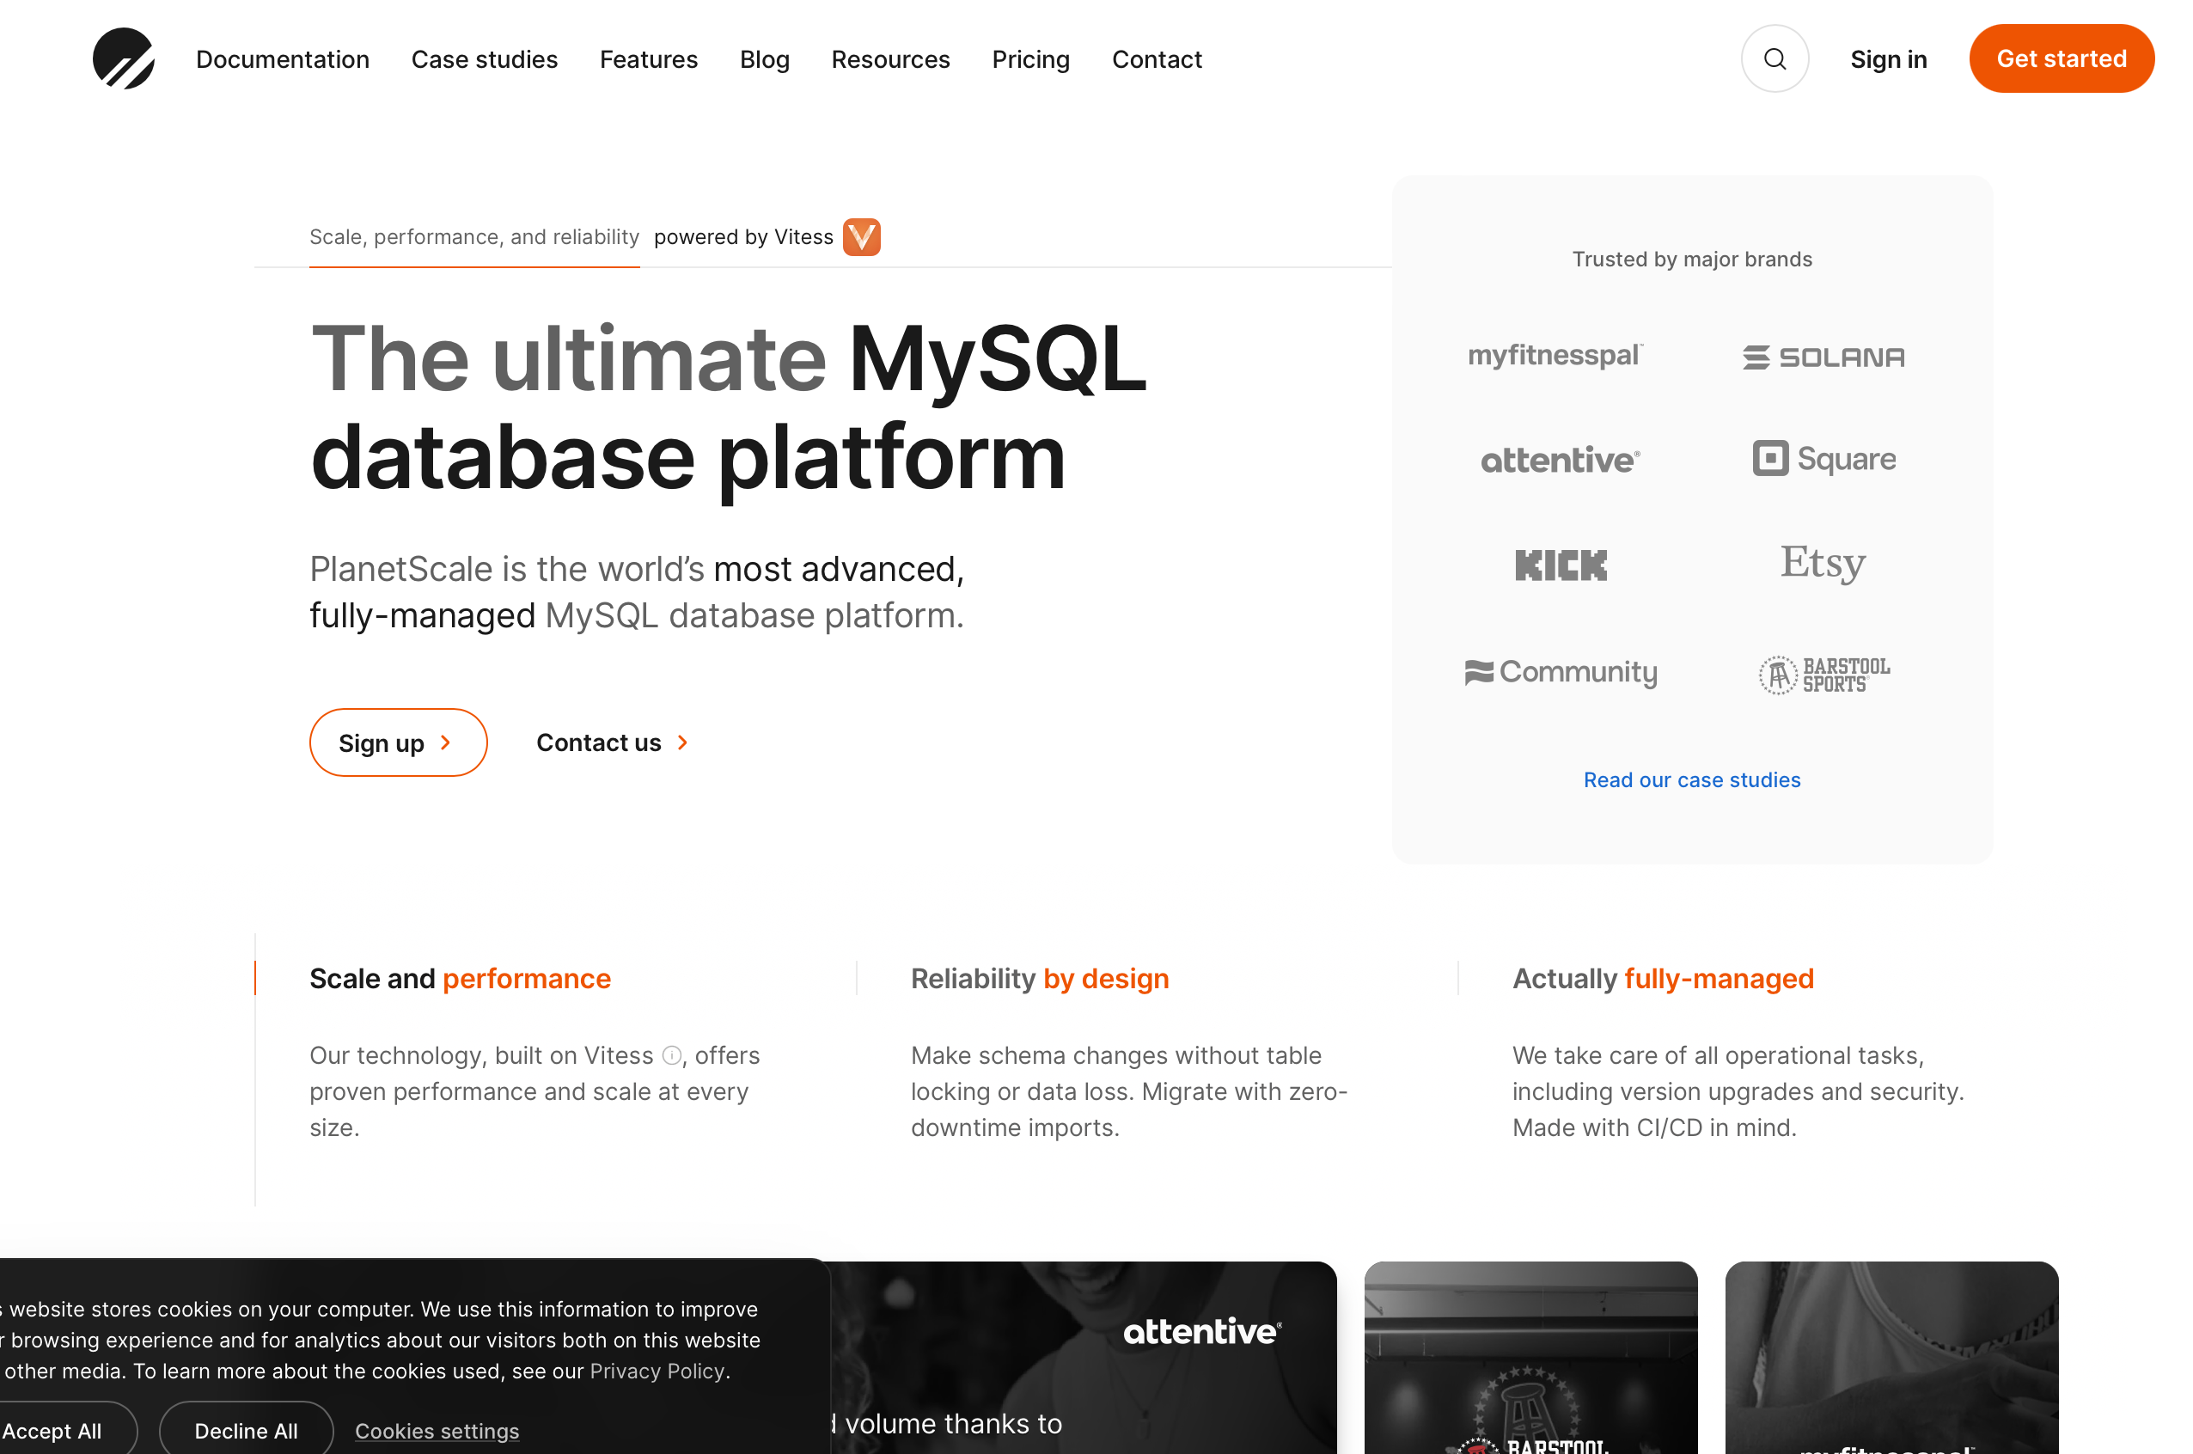
Task: Click the Community logo
Action: pyautogui.click(x=1560, y=672)
